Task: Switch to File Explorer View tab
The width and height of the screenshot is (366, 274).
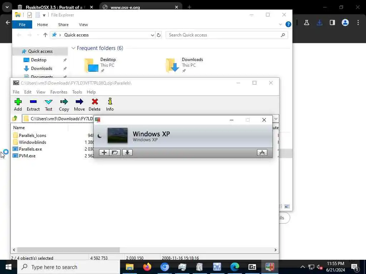Action: coord(83,25)
